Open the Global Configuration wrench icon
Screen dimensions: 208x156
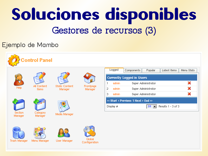click(x=89, y=131)
